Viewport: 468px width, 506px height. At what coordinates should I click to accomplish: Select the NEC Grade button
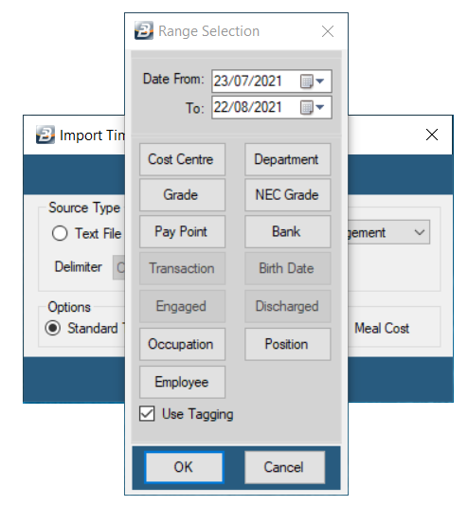pos(288,195)
